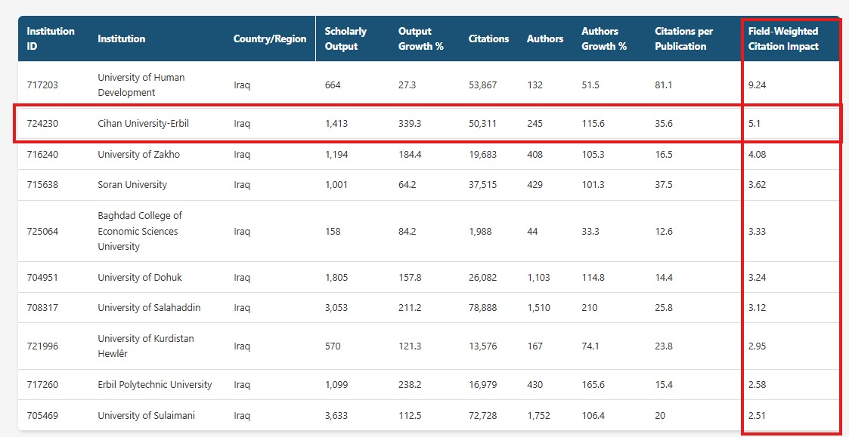This screenshot has height=437, width=849.
Task: Select the University of Human Development name
Action: click(x=141, y=85)
